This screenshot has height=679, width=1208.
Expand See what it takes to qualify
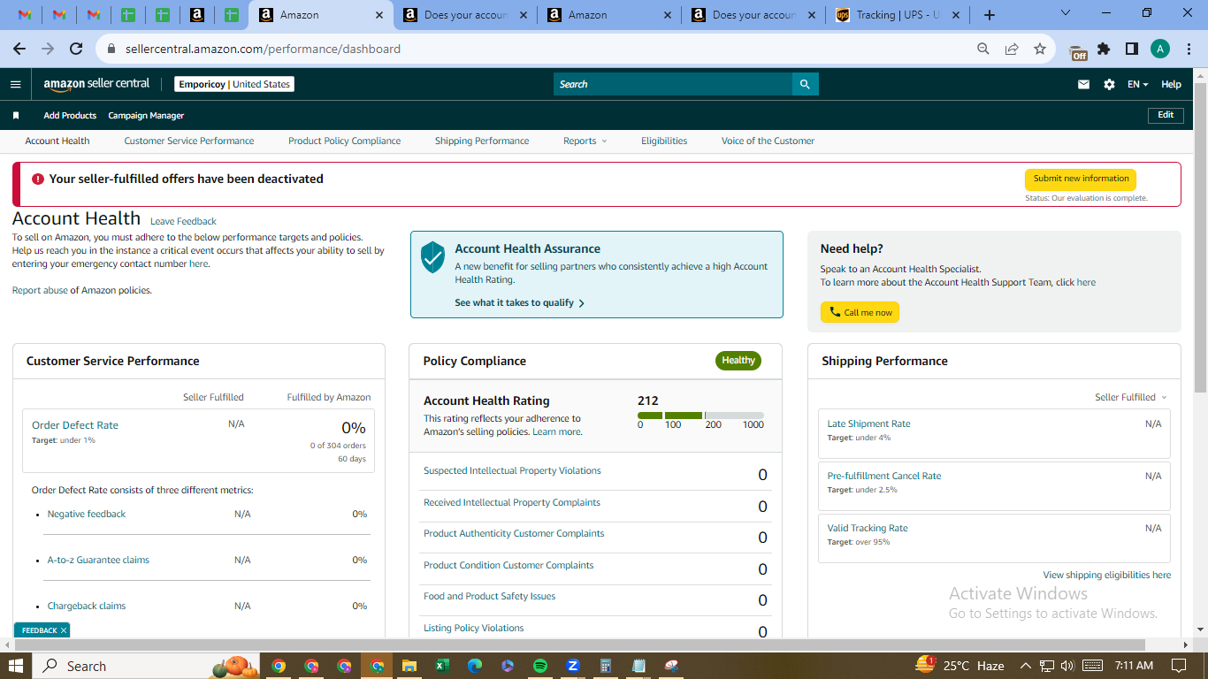click(x=519, y=303)
